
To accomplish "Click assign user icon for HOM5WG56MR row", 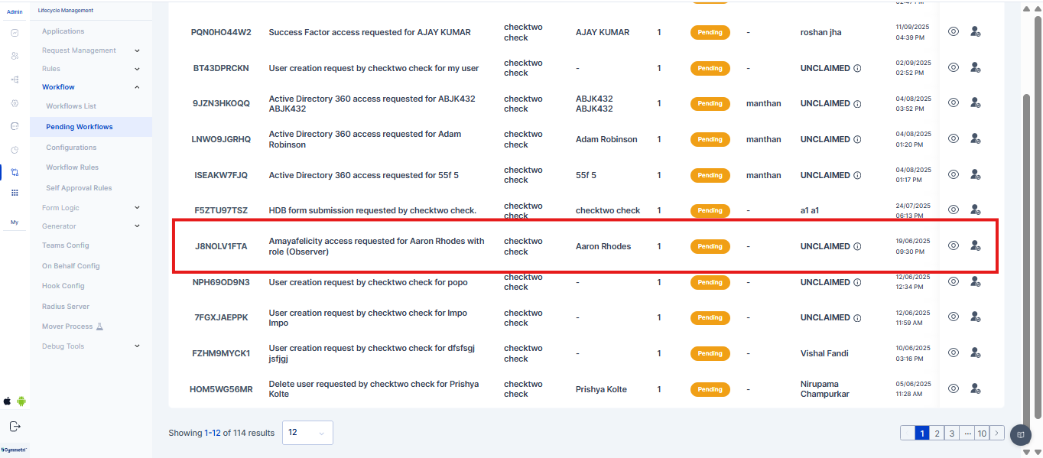I will 975,388.
